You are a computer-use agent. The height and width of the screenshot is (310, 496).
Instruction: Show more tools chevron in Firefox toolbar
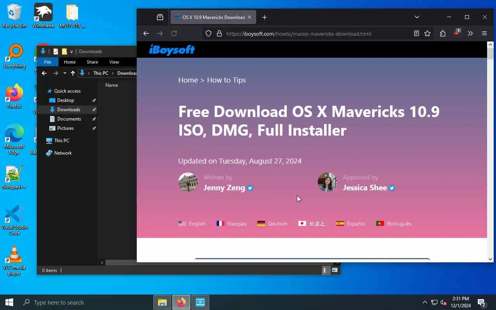pos(470,33)
